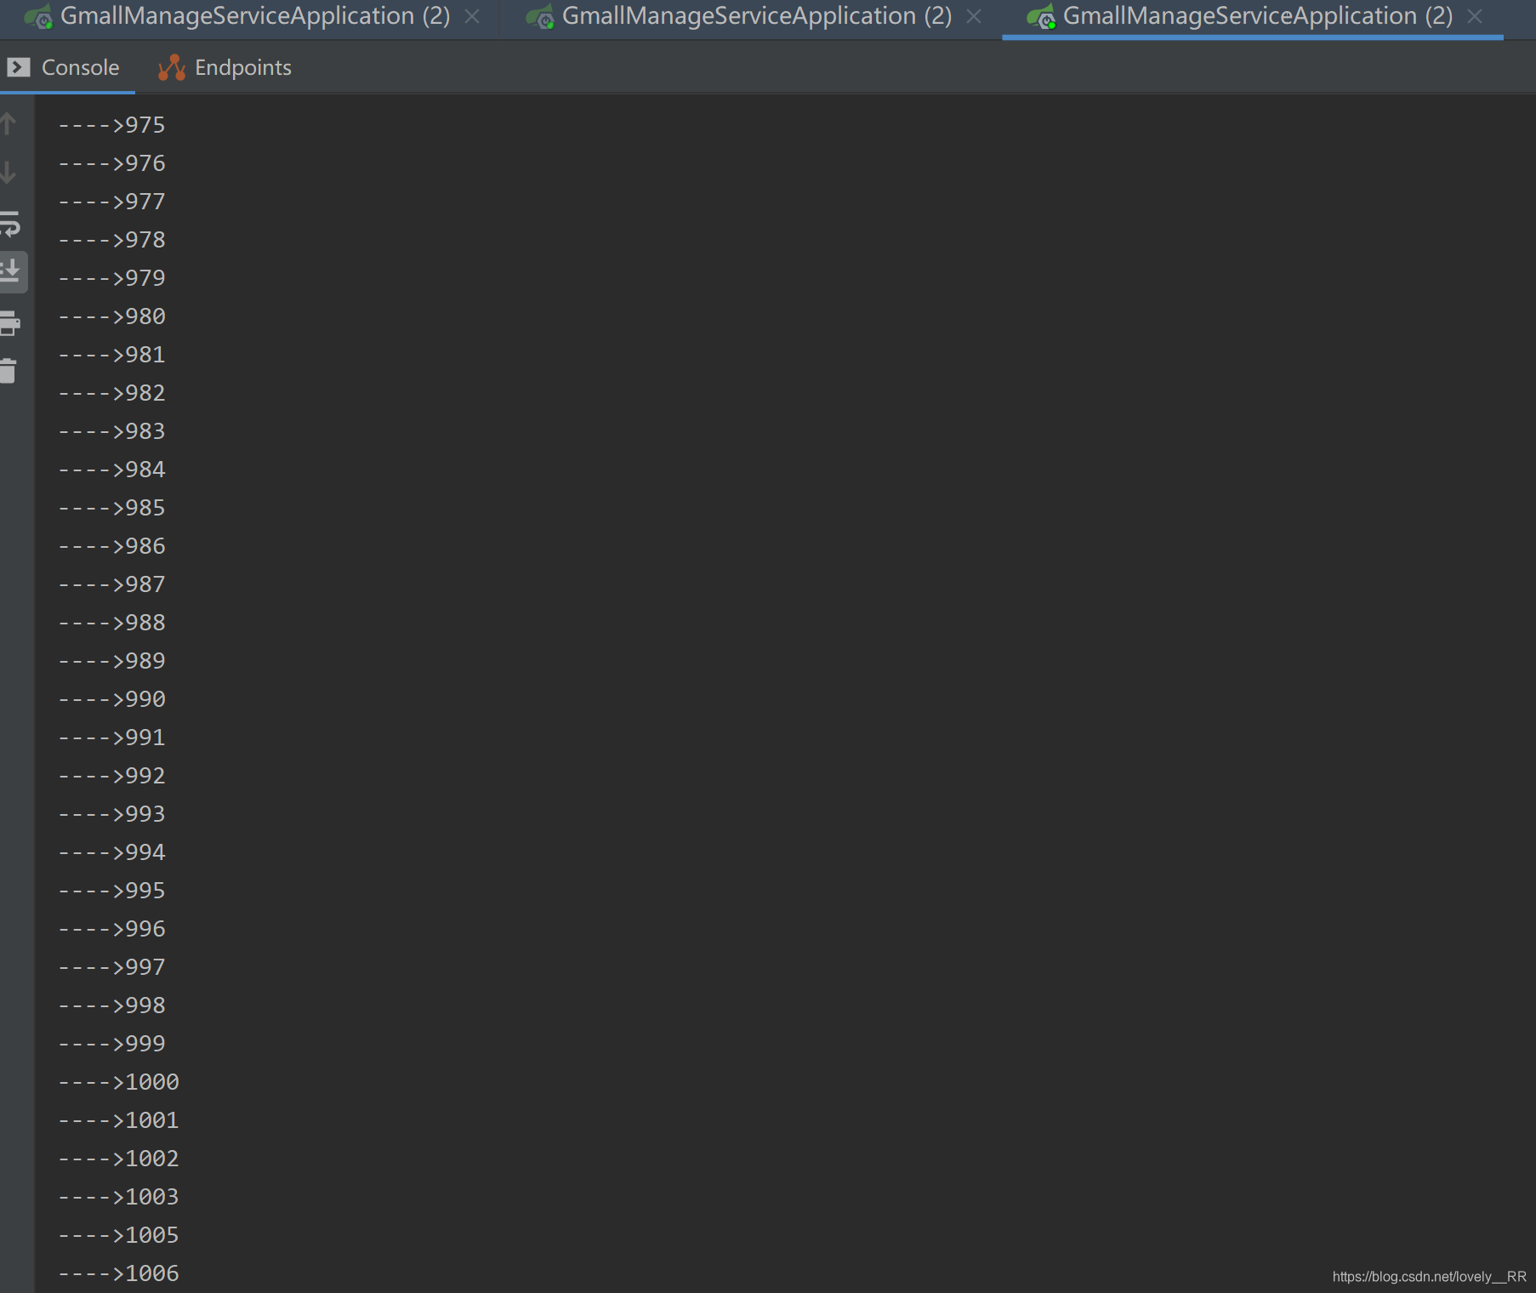This screenshot has height=1293, width=1536.
Task: Click console line ---->998
Action: click(x=111, y=1005)
